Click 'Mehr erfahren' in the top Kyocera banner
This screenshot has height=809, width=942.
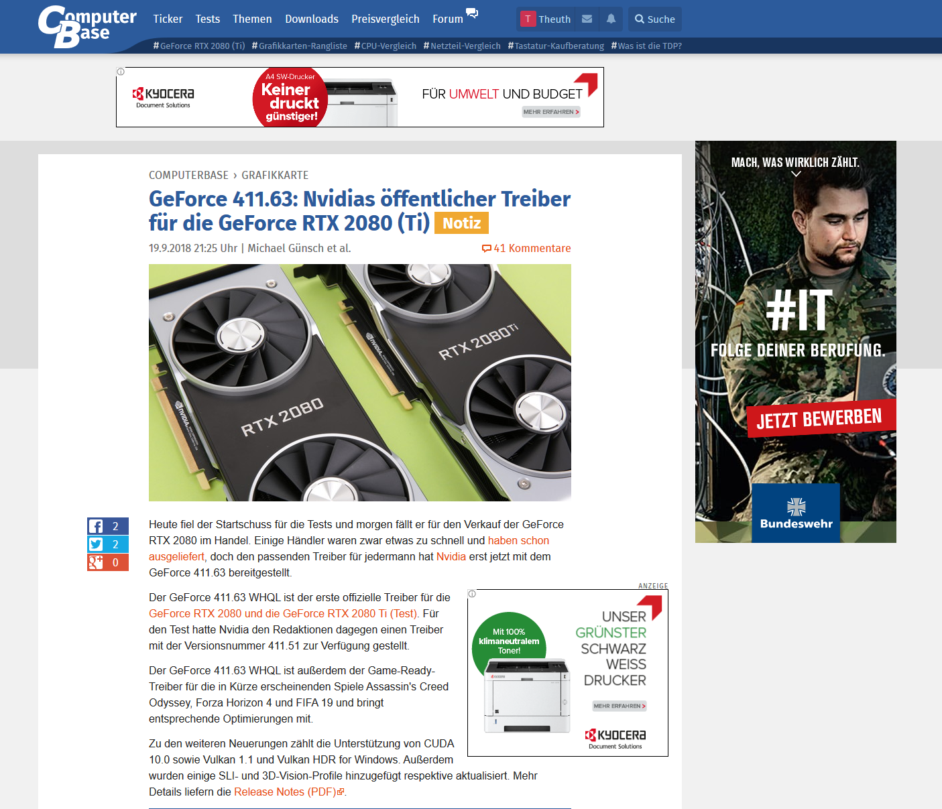click(551, 112)
